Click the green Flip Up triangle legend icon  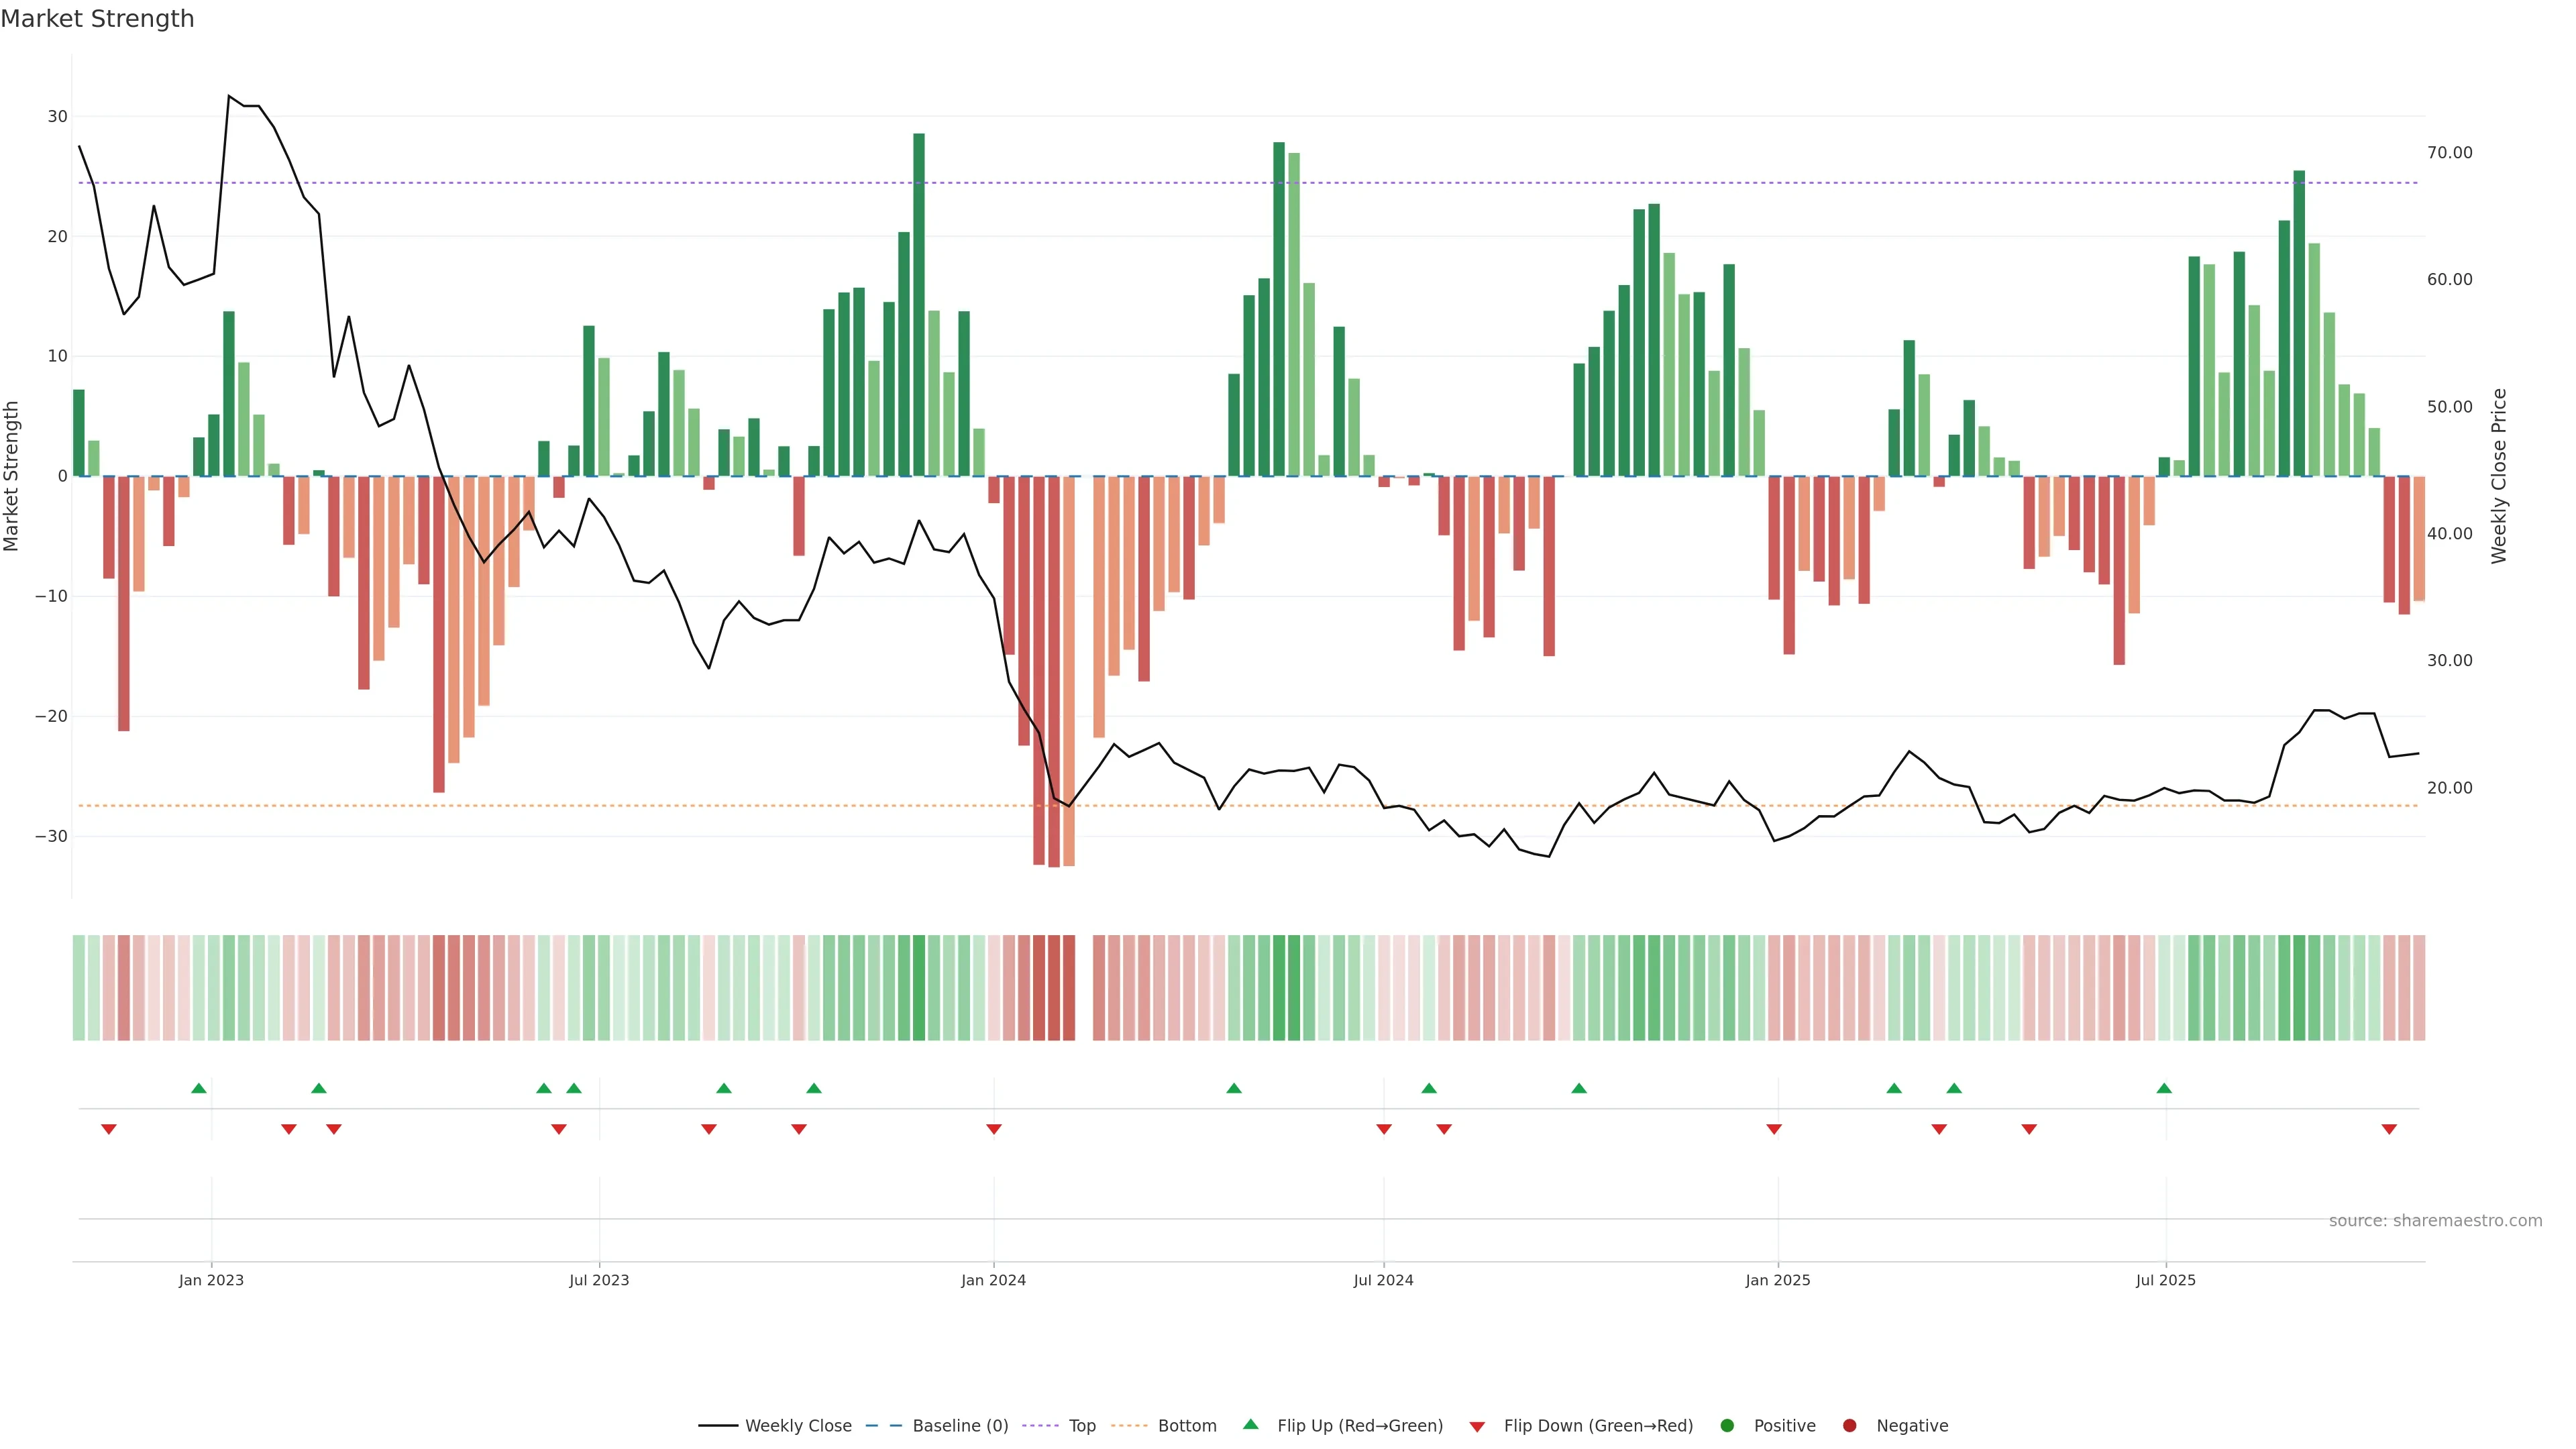pos(1250,1424)
